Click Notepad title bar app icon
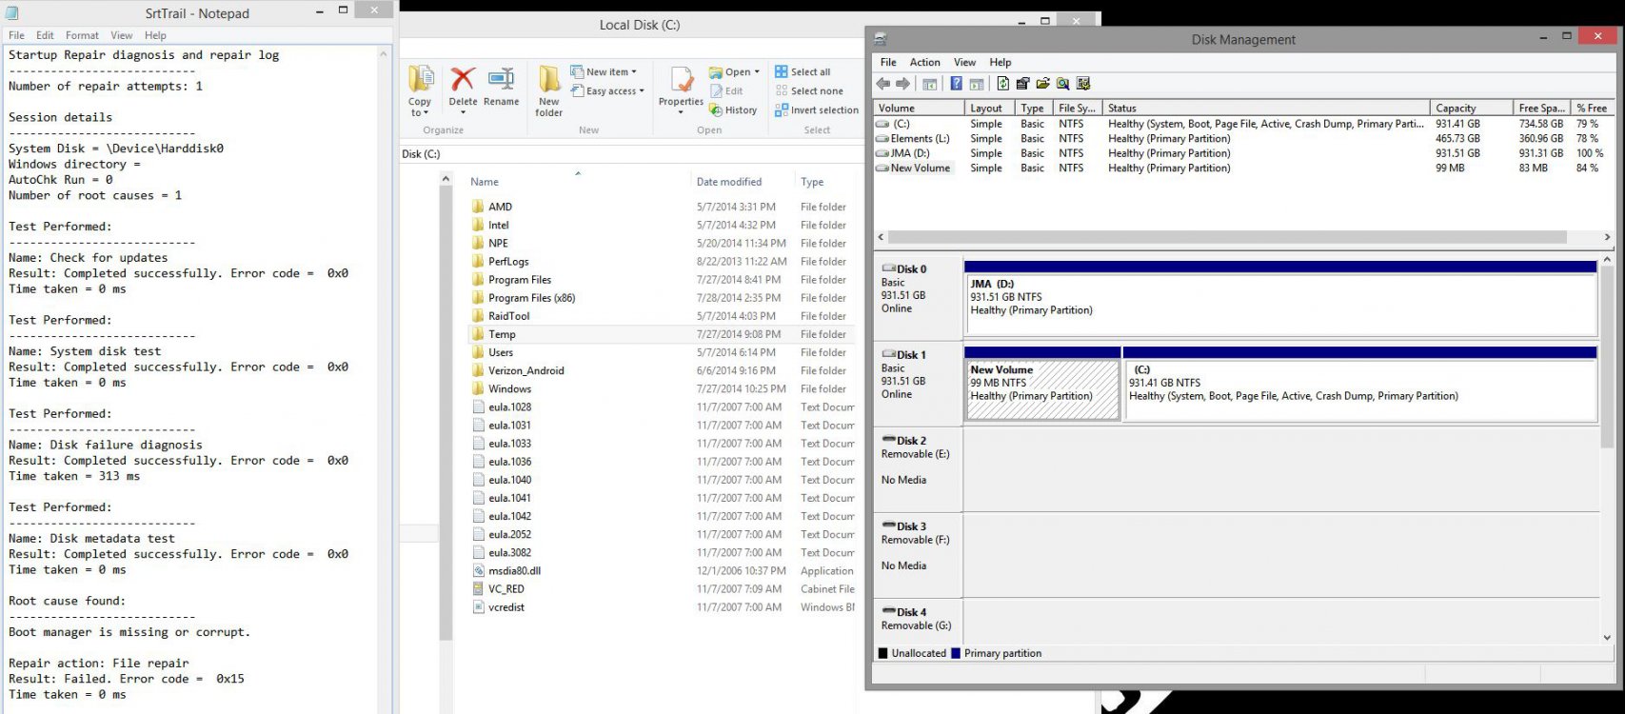Screen dimensions: 1625x714 point(12,13)
